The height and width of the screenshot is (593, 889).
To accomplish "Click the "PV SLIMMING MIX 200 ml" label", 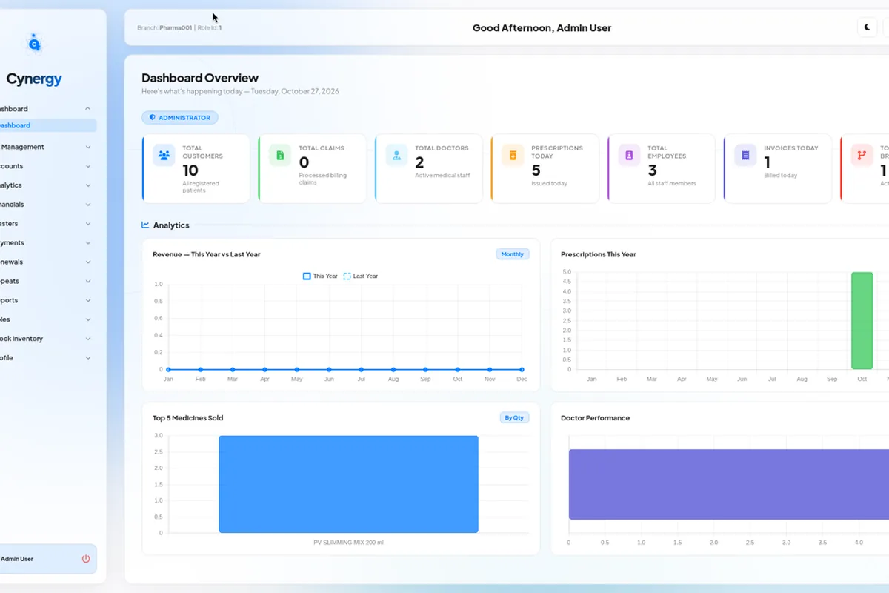I will [348, 543].
